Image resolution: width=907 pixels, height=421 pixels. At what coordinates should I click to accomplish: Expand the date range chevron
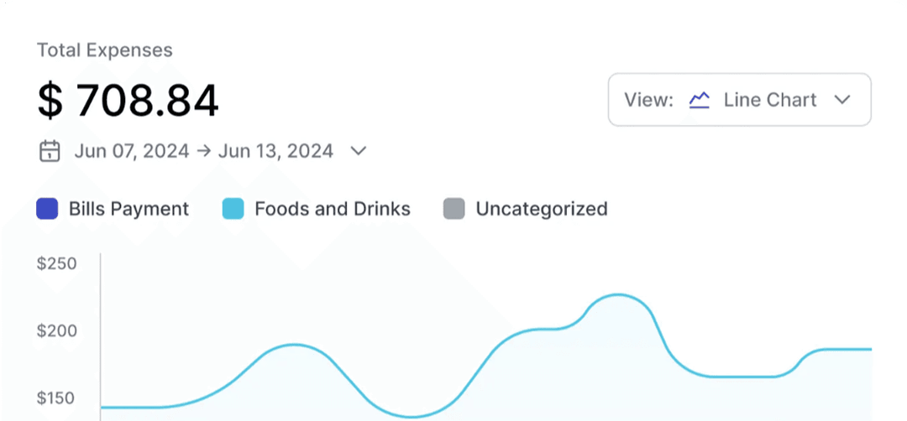tap(359, 152)
